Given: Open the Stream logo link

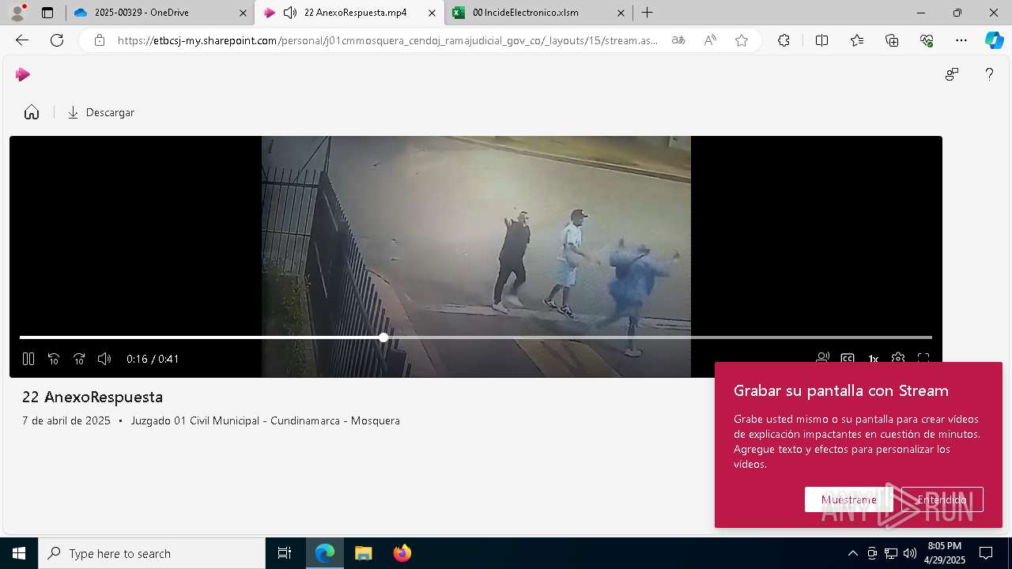Looking at the screenshot, I should click(x=23, y=74).
